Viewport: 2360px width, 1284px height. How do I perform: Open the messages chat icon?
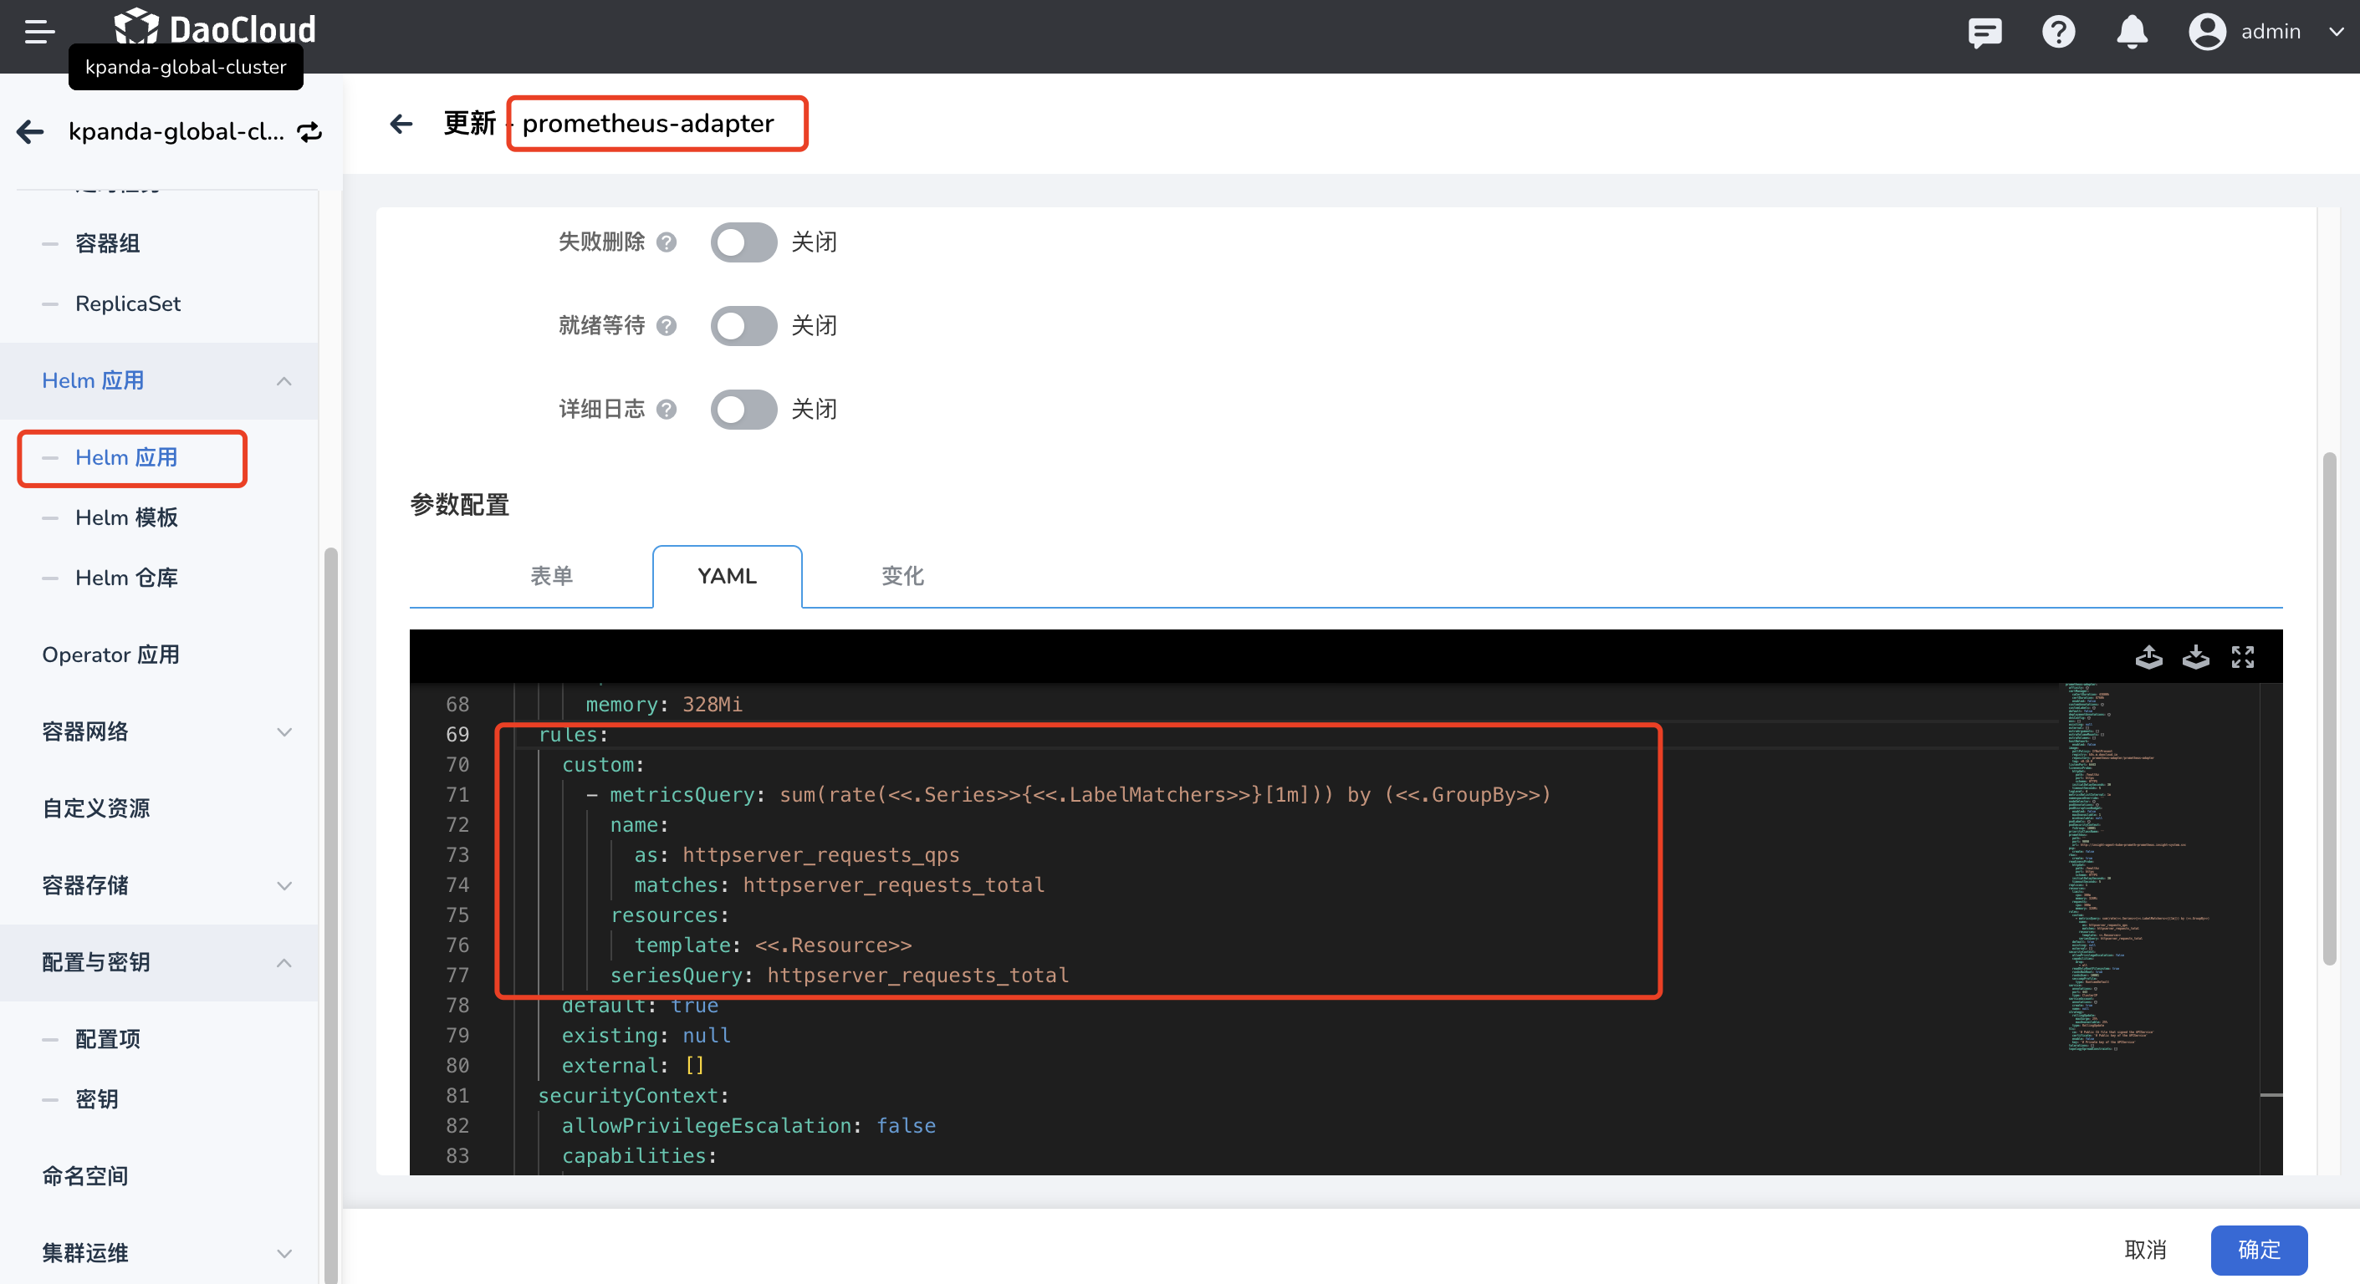1985,32
